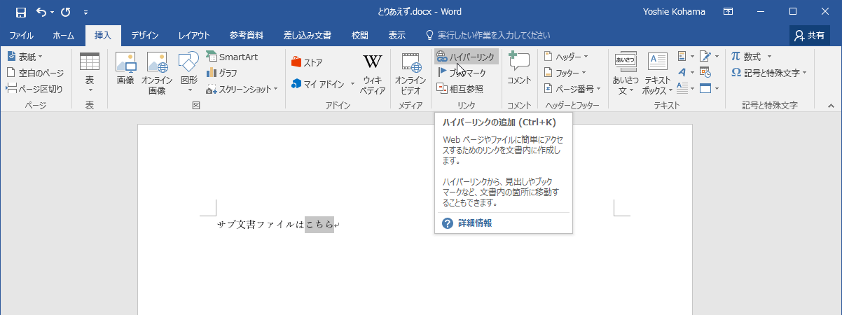Screen dimensions: 842x315
Task: Click the ブックマーク button
Action: pos(462,73)
